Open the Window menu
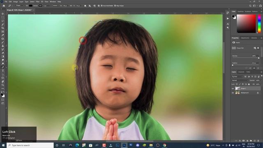 pos(53,2)
